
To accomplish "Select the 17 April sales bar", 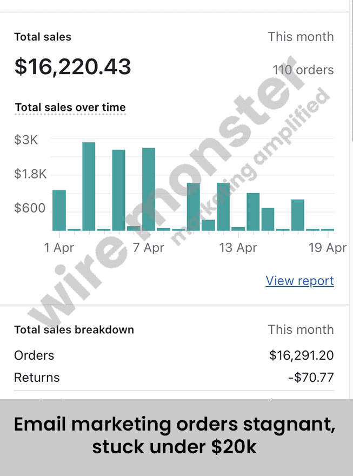I will click(298, 215).
